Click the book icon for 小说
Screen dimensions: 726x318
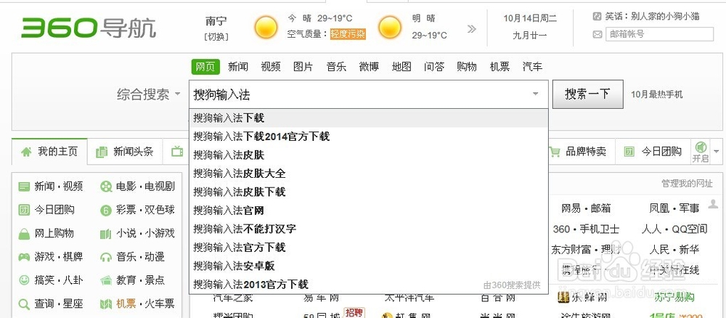tap(106, 235)
